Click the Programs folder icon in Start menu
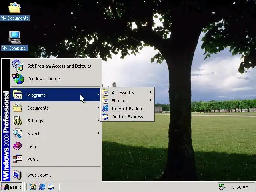Image resolution: width=256 pixels, height=192 pixels. coord(17,95)
